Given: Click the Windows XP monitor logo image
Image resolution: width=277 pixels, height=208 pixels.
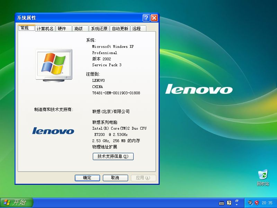Looking at the screenshot, I should click(x=54, y=66).
